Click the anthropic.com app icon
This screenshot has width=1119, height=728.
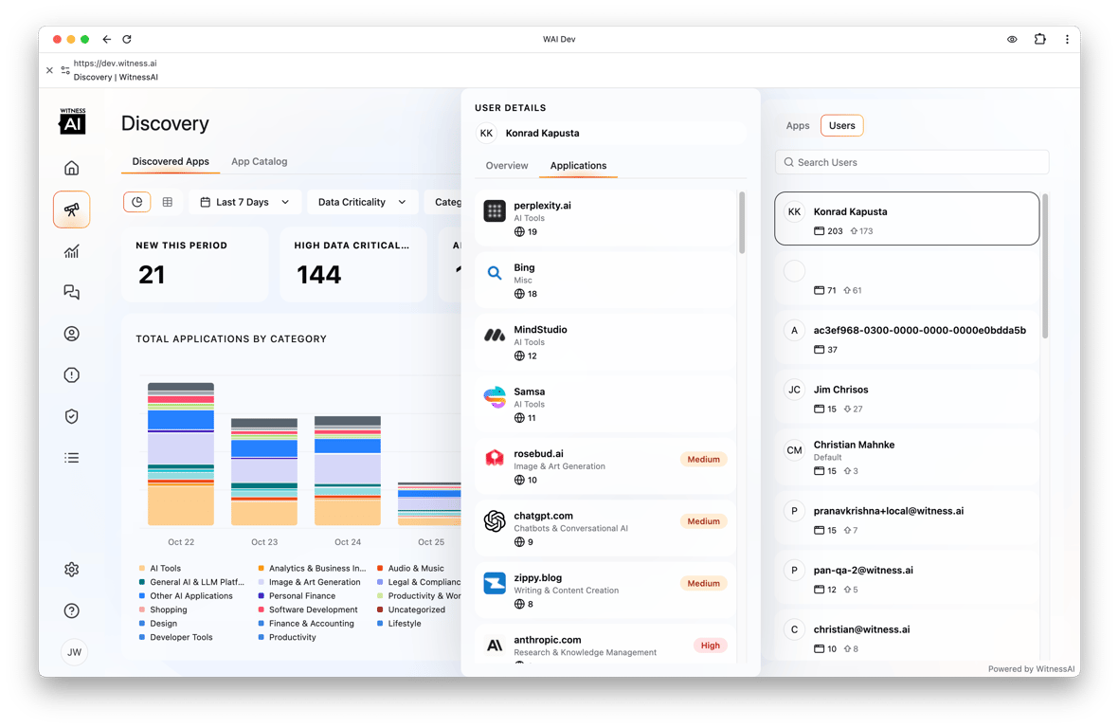point(495,646)
